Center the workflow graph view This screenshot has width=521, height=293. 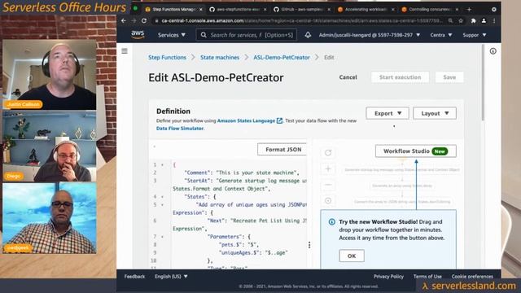coord(328,201)
